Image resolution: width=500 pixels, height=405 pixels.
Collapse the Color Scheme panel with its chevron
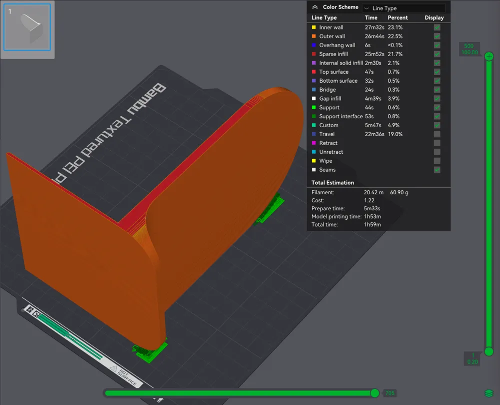[x=315, y=7]
